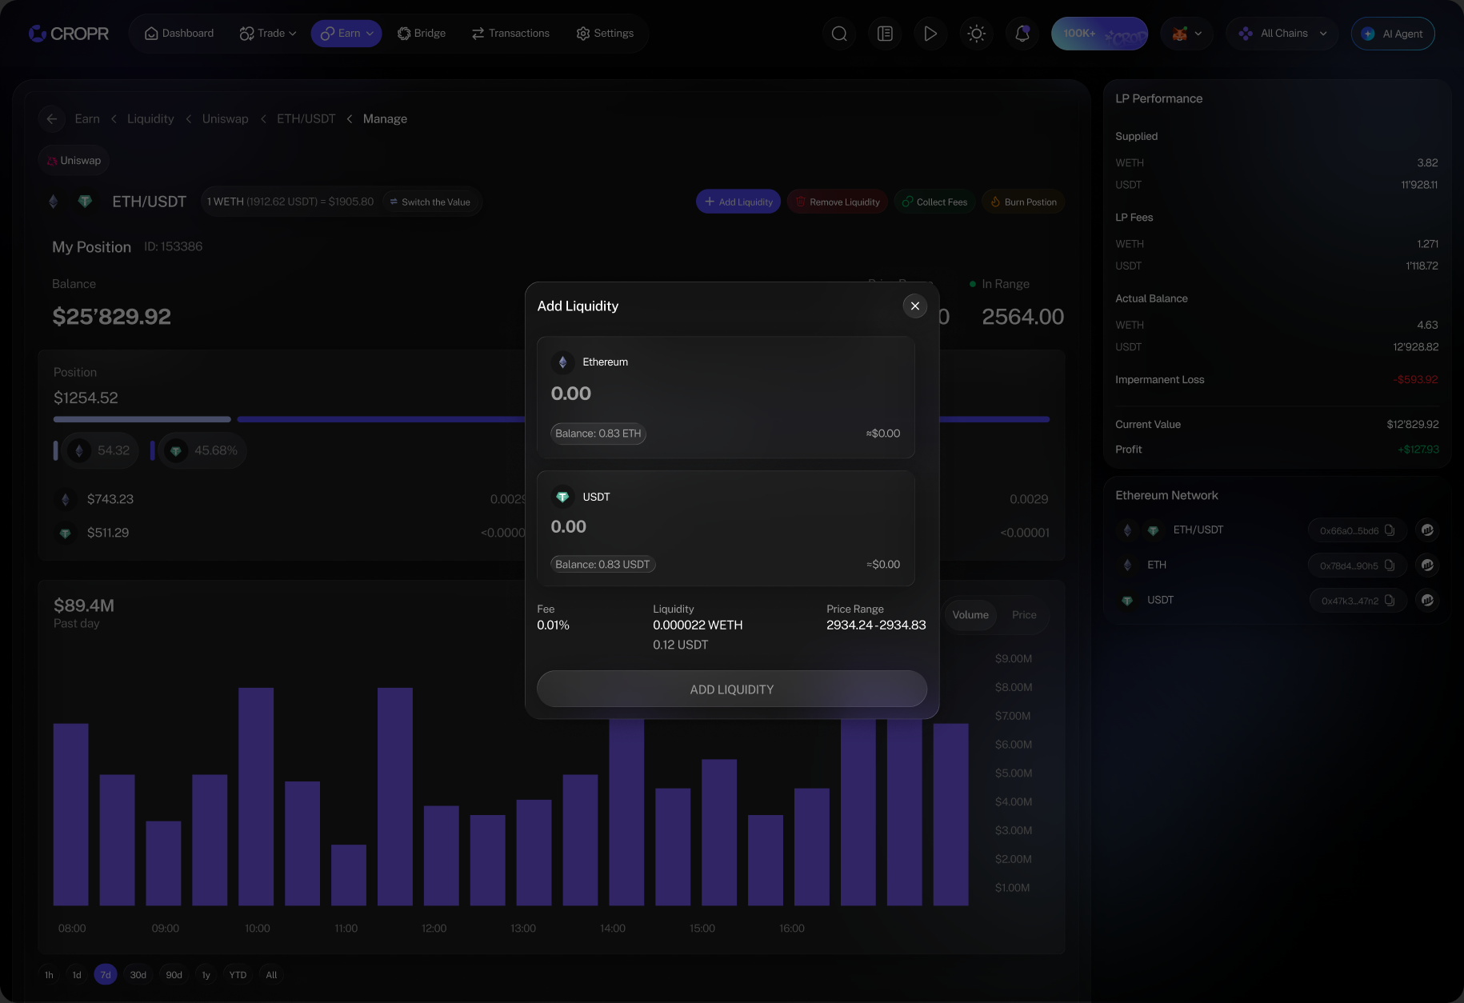Open explorer icon for ETH/USDT row

[x=1427, y=529]
